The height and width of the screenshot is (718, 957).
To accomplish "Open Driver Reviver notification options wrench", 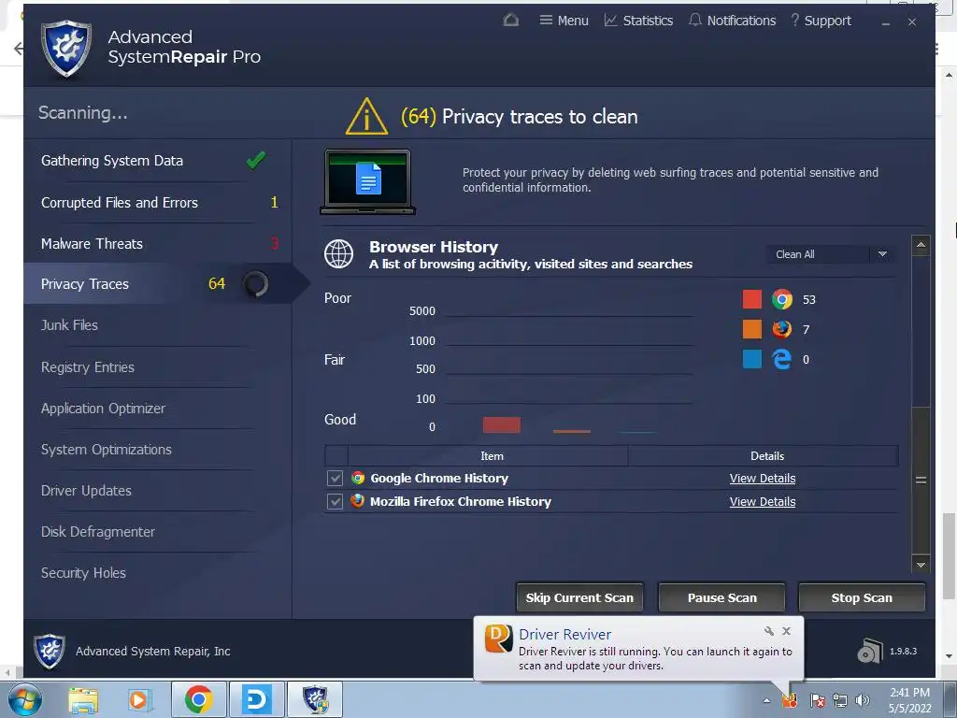I will [x=768, y=631].
